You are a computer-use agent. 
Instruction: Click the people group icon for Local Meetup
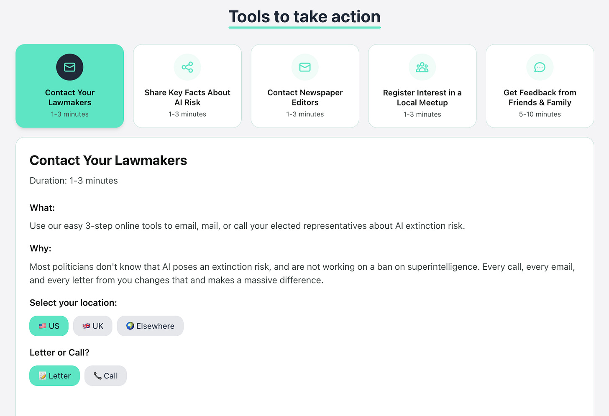[422, 67]
